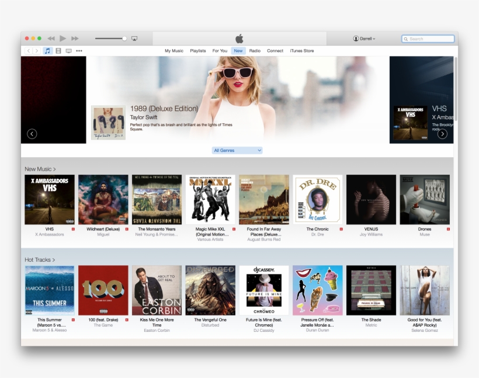Switch to the Radio tab
479x378 pixels.
255,51
